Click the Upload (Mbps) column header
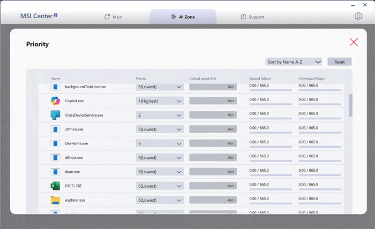 260,79
